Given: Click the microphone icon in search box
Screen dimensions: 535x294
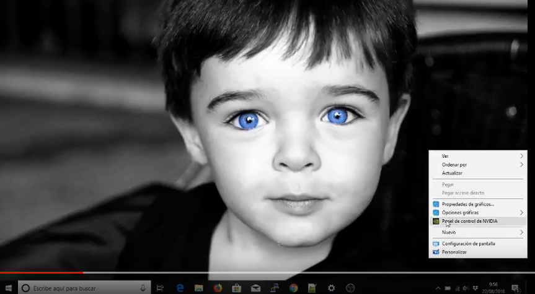Looking at the screenshot, I should (x=143, y=288).
